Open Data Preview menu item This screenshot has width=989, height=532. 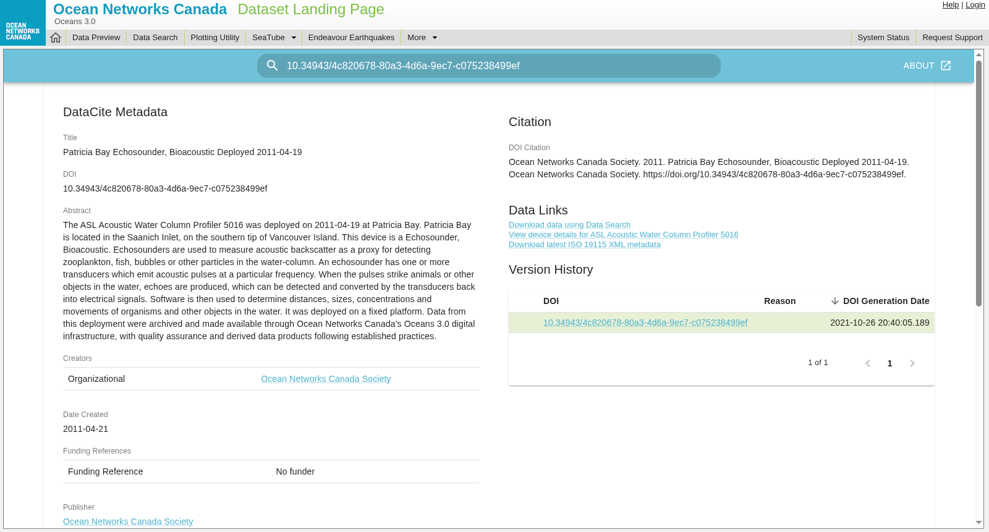(x=96, y=38)
